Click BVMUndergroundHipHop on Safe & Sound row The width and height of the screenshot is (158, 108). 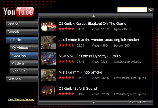[x=130, y=94]
